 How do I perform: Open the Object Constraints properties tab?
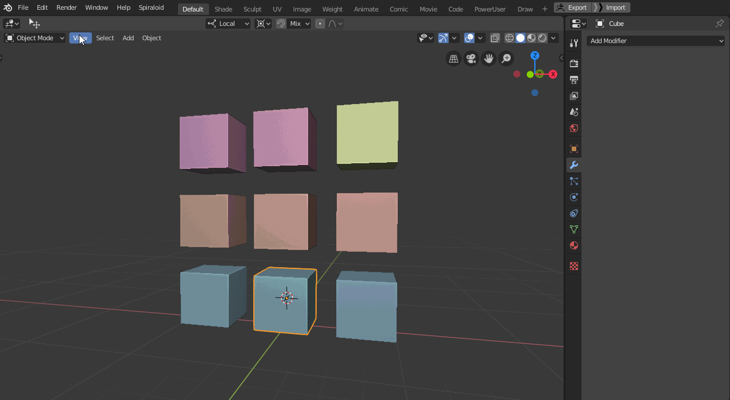click(x=573, y=213)
